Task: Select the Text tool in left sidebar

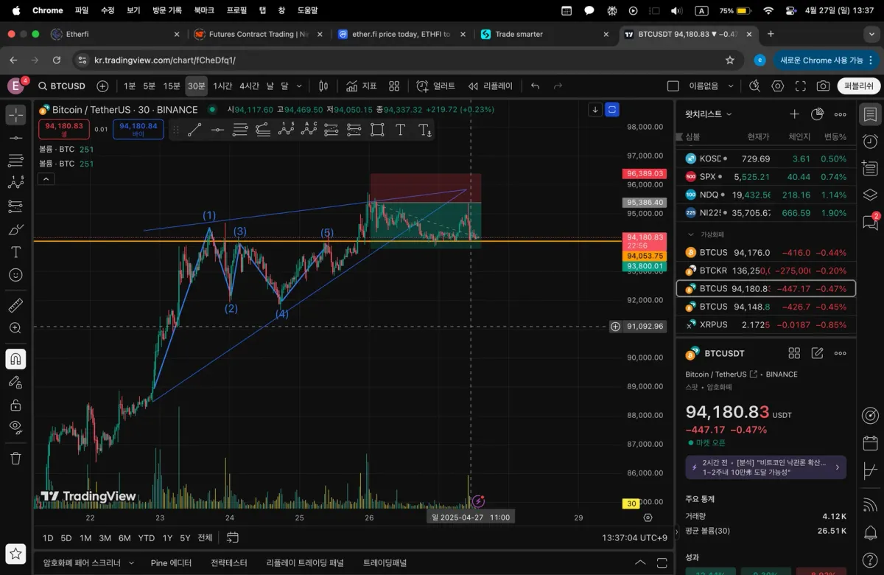Action: [15, 252]
